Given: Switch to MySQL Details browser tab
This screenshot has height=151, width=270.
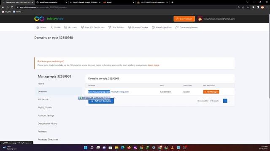Looking at the screenshot, I should [x=85, y=3].
